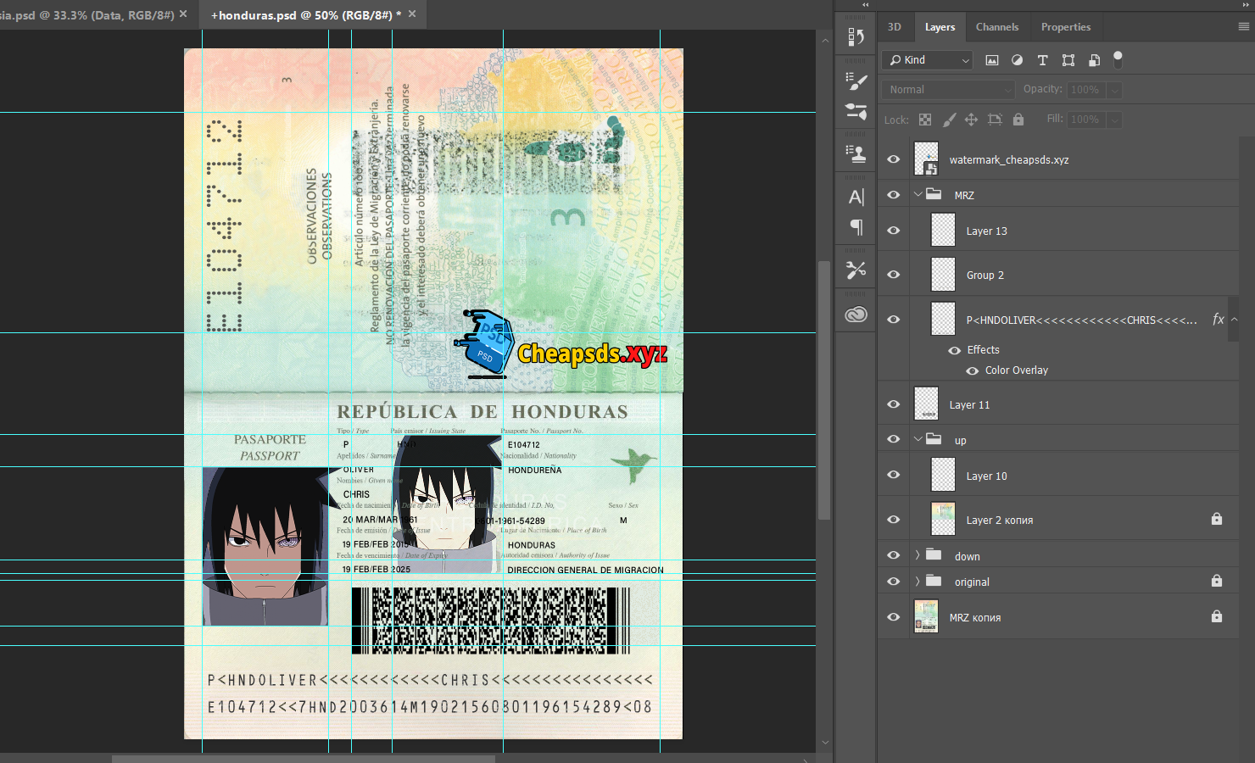1255x763 pixels.
Task: Switch to the Channels tab
Action: click(996, 27)
